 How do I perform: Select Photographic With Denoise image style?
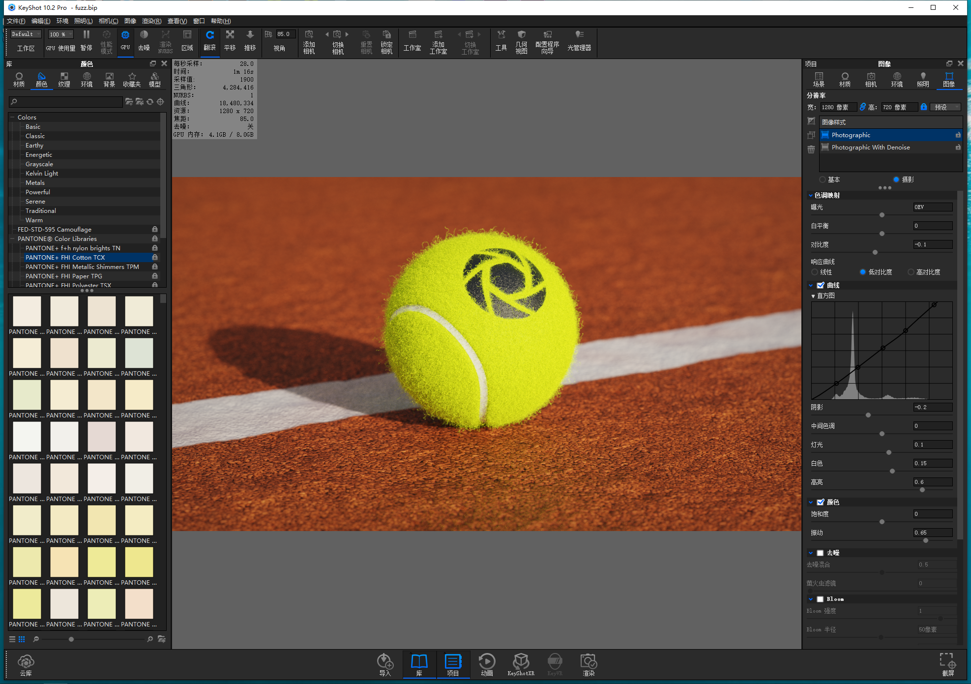(x=870, y=148)
